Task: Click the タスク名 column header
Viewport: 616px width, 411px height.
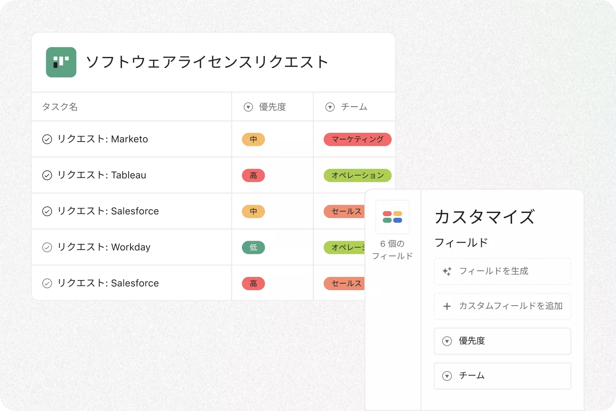Action: click(60, 107)
